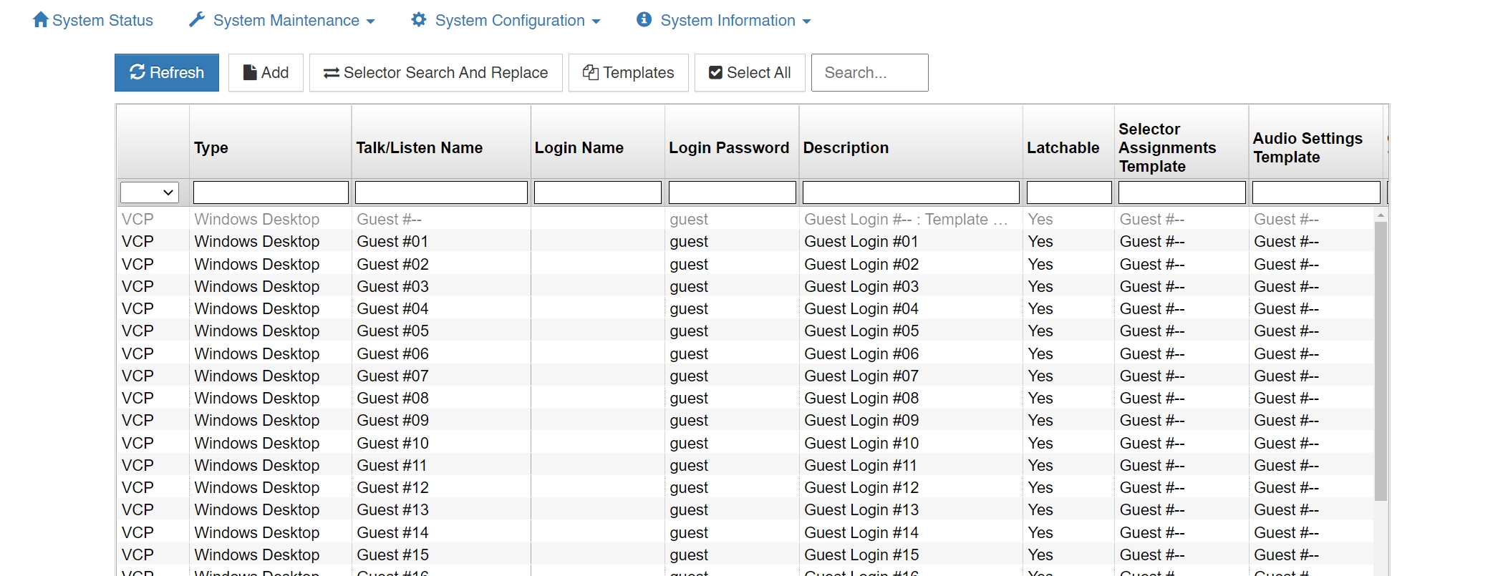Viewport: 1503px width, 576px height.
Task: Click the scrollbar up arrow
Action: 1381,215
